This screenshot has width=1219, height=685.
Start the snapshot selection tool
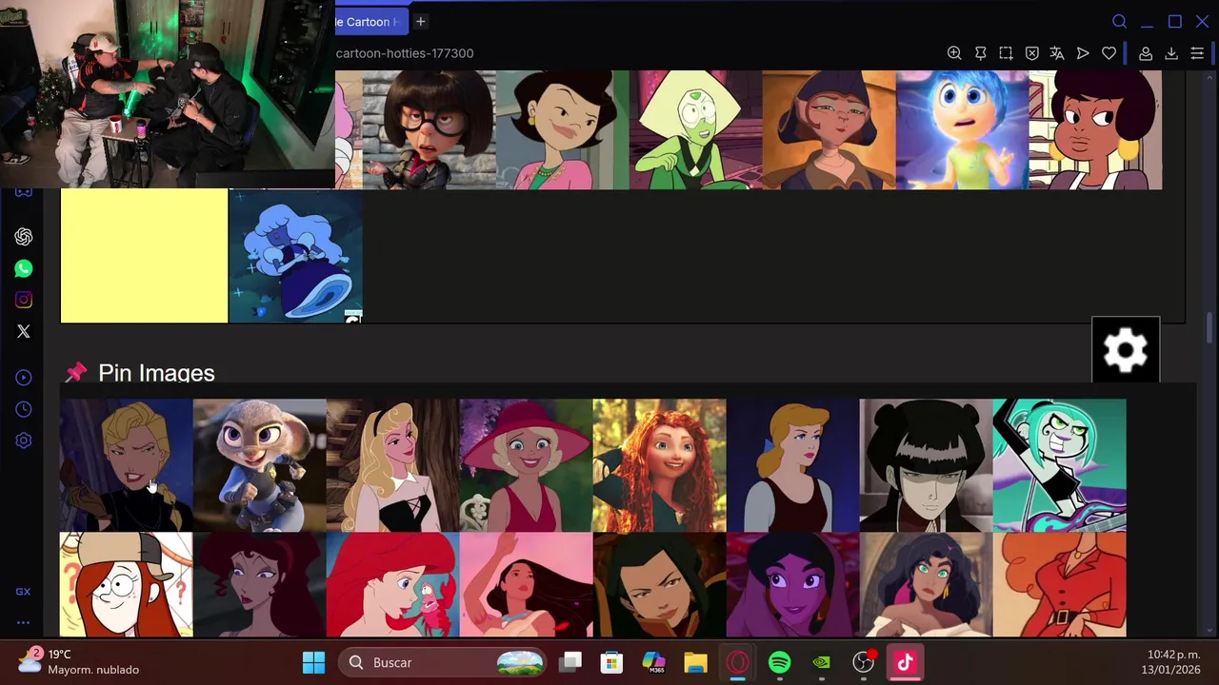[1006, 53]
